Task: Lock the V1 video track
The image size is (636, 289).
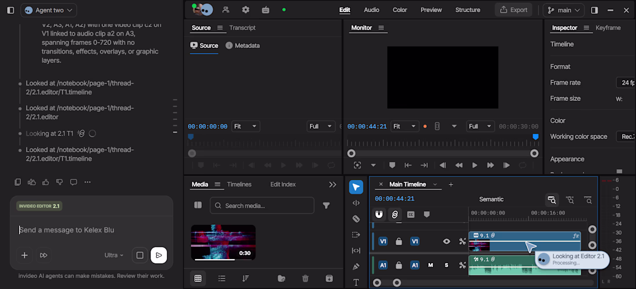Action: pyautogui.click(x=399, y=241)
